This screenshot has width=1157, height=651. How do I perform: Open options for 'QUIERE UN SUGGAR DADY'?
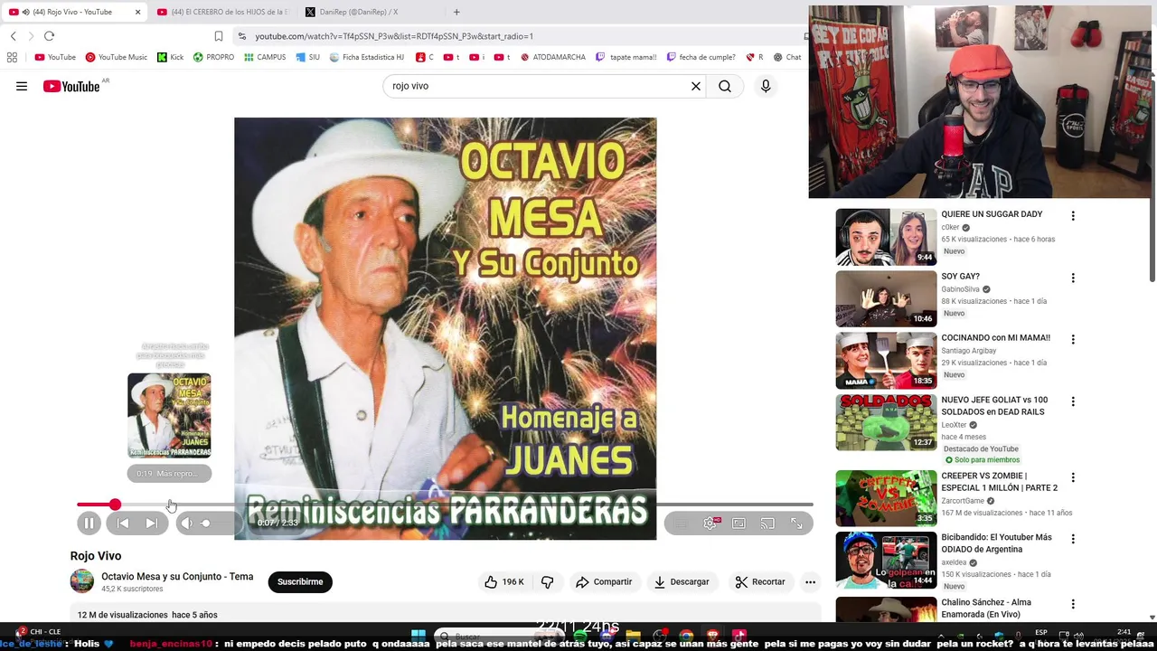(x=1073, y=216)
